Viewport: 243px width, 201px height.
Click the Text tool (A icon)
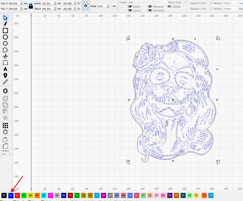pyautogui.click(x=5, y=69)
